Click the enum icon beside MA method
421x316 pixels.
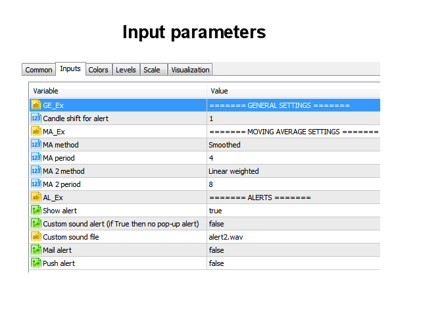[36, 145]
